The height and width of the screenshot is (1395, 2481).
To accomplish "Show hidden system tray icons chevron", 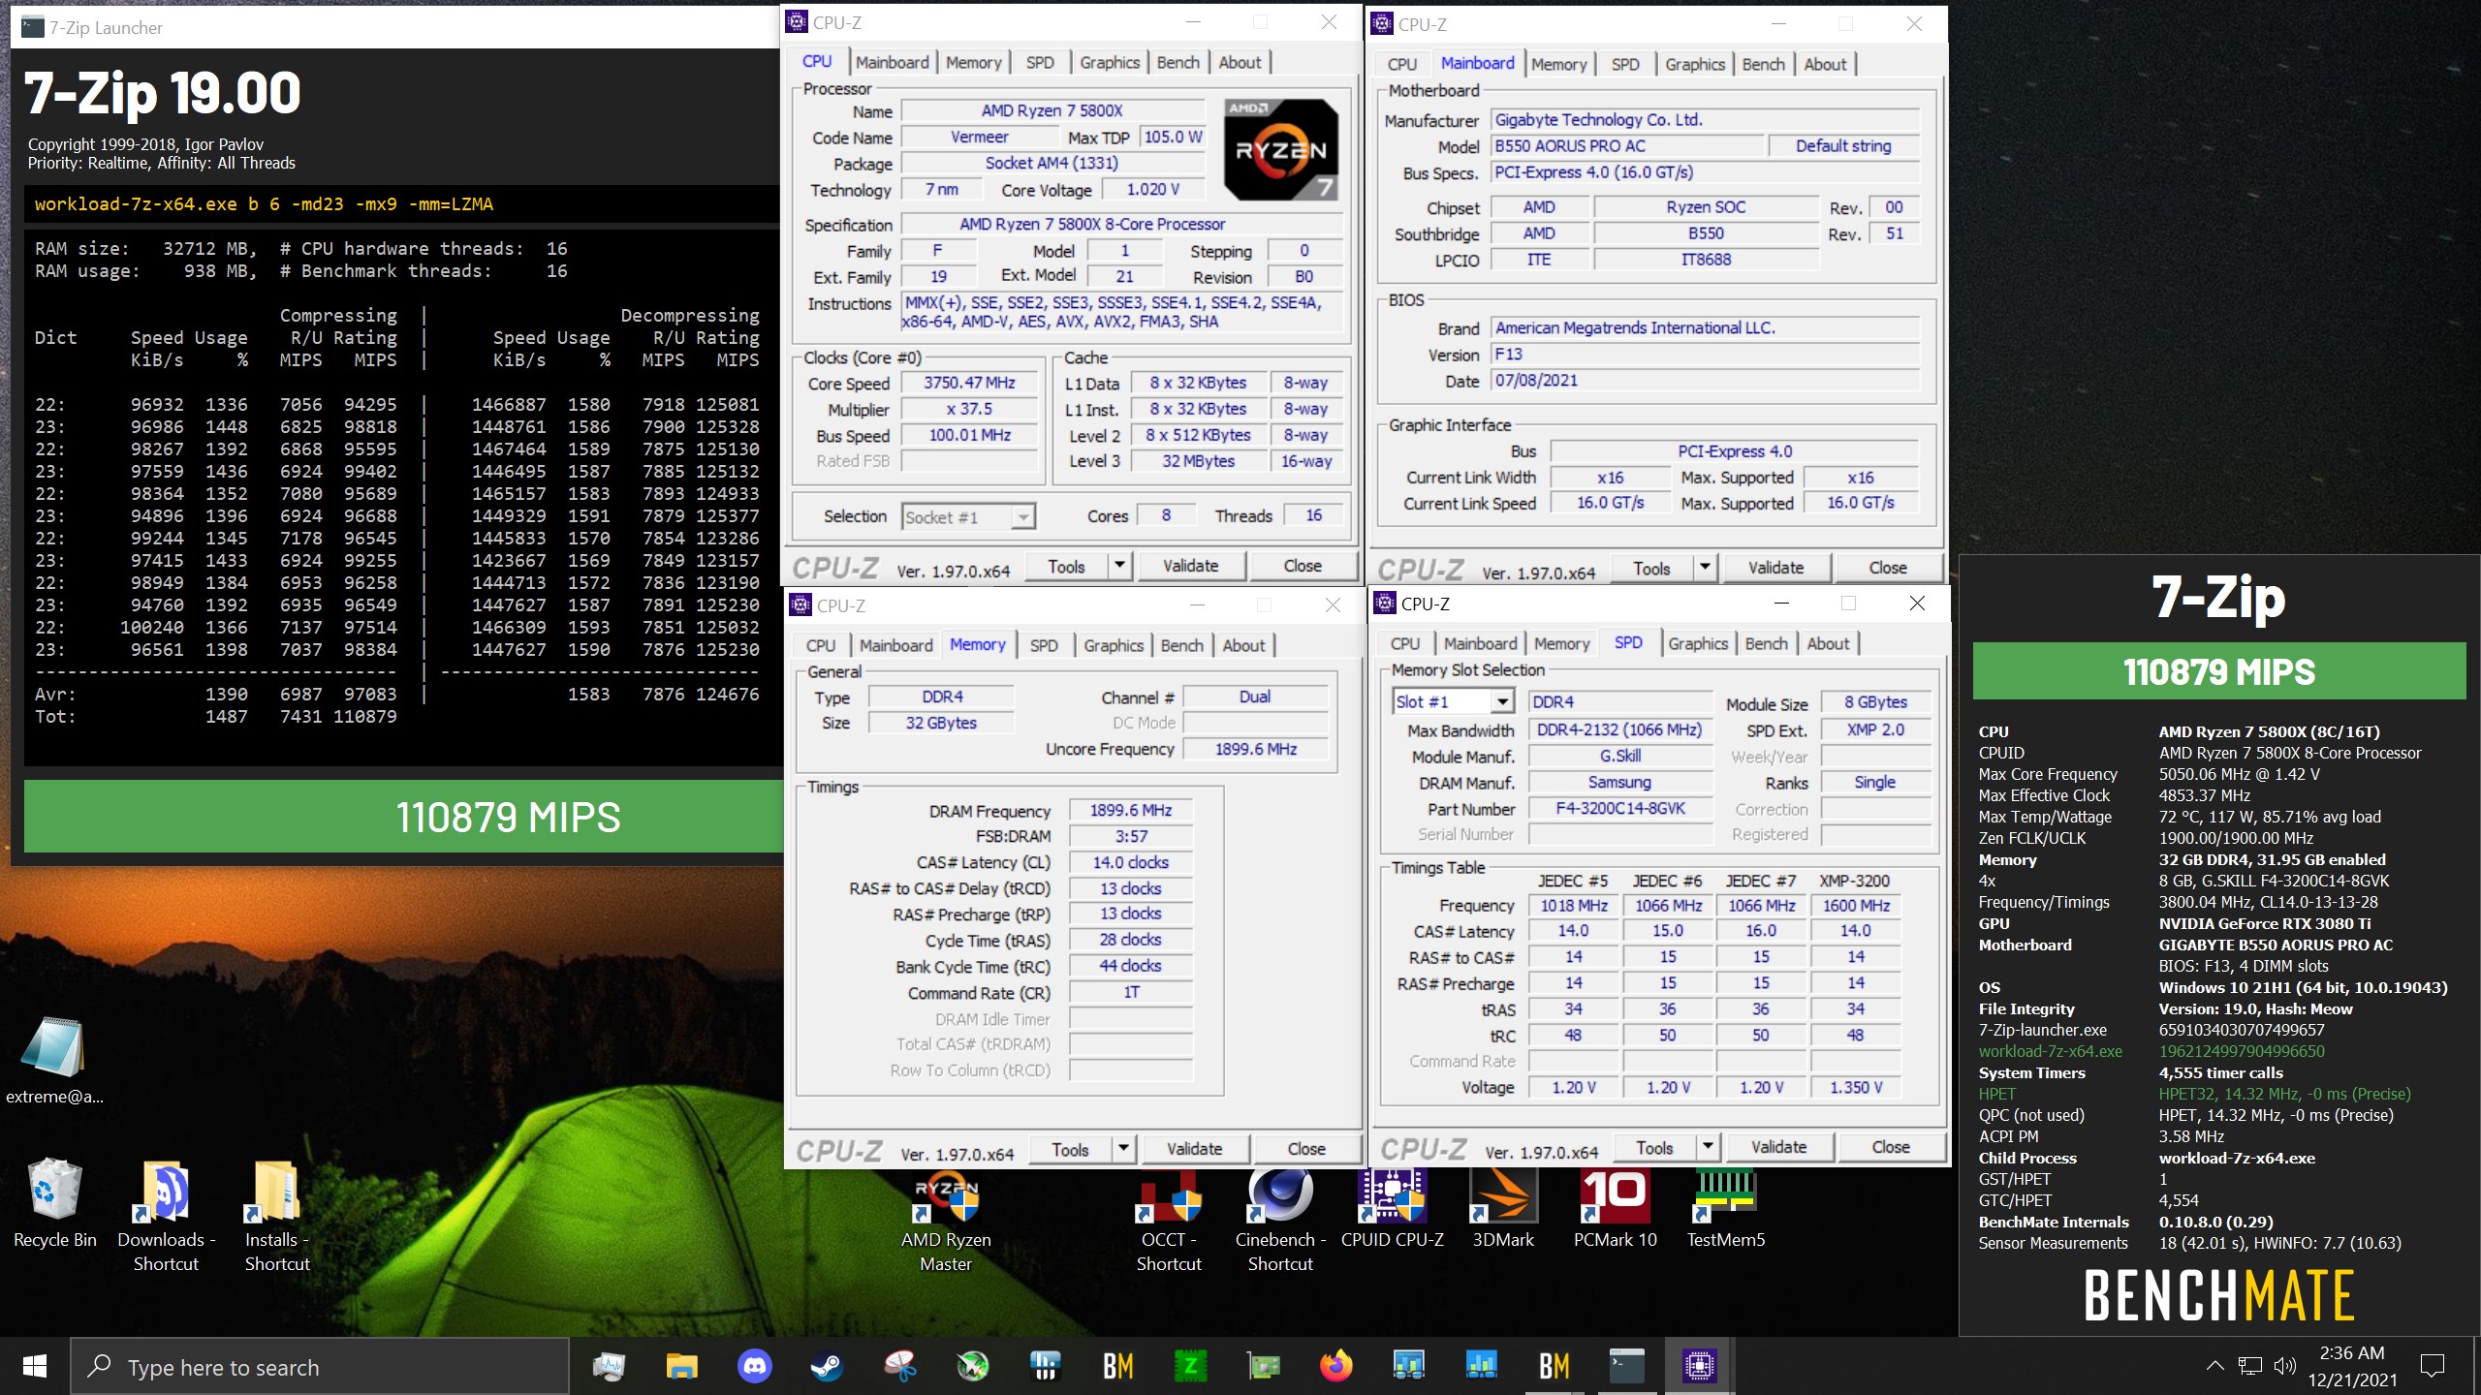I will pyautogui.click(x=2214, y=1366).
